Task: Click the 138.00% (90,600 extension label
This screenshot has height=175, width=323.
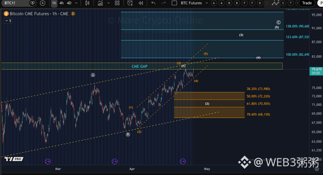Action: 297,27
